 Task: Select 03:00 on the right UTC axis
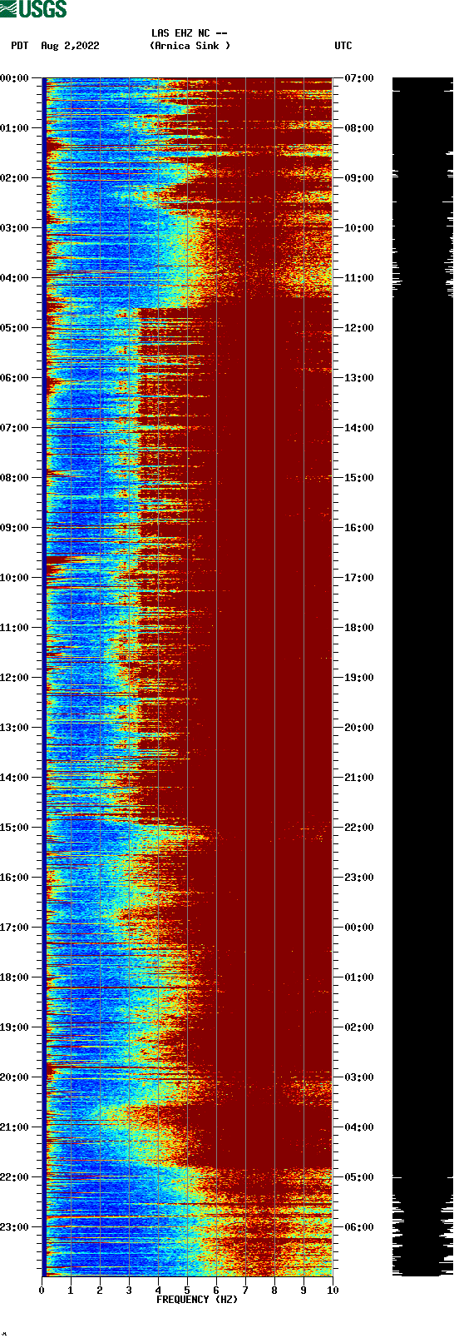coord(359,1077)
